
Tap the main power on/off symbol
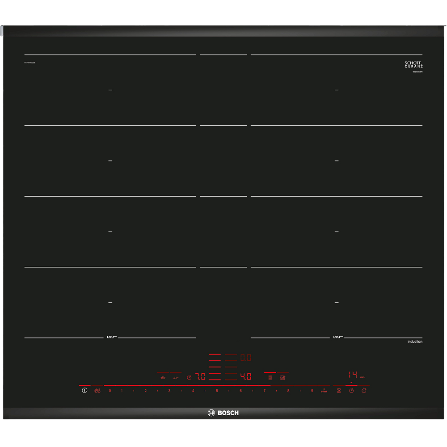pyautogui.click(x=84, y=390)
